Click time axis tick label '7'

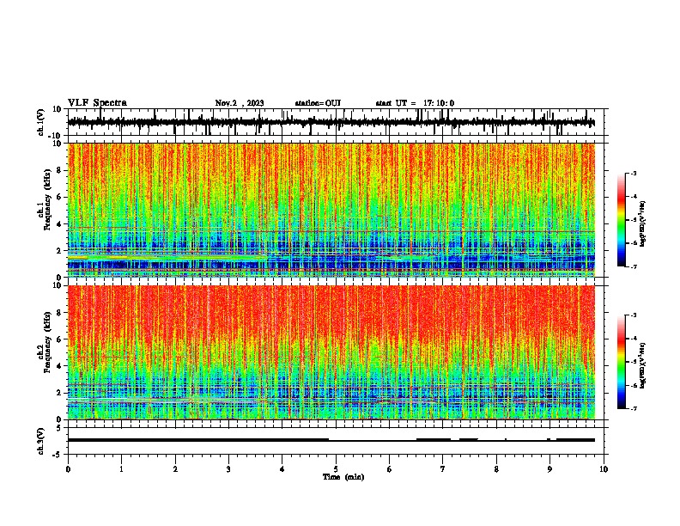[x=443, y=469]
